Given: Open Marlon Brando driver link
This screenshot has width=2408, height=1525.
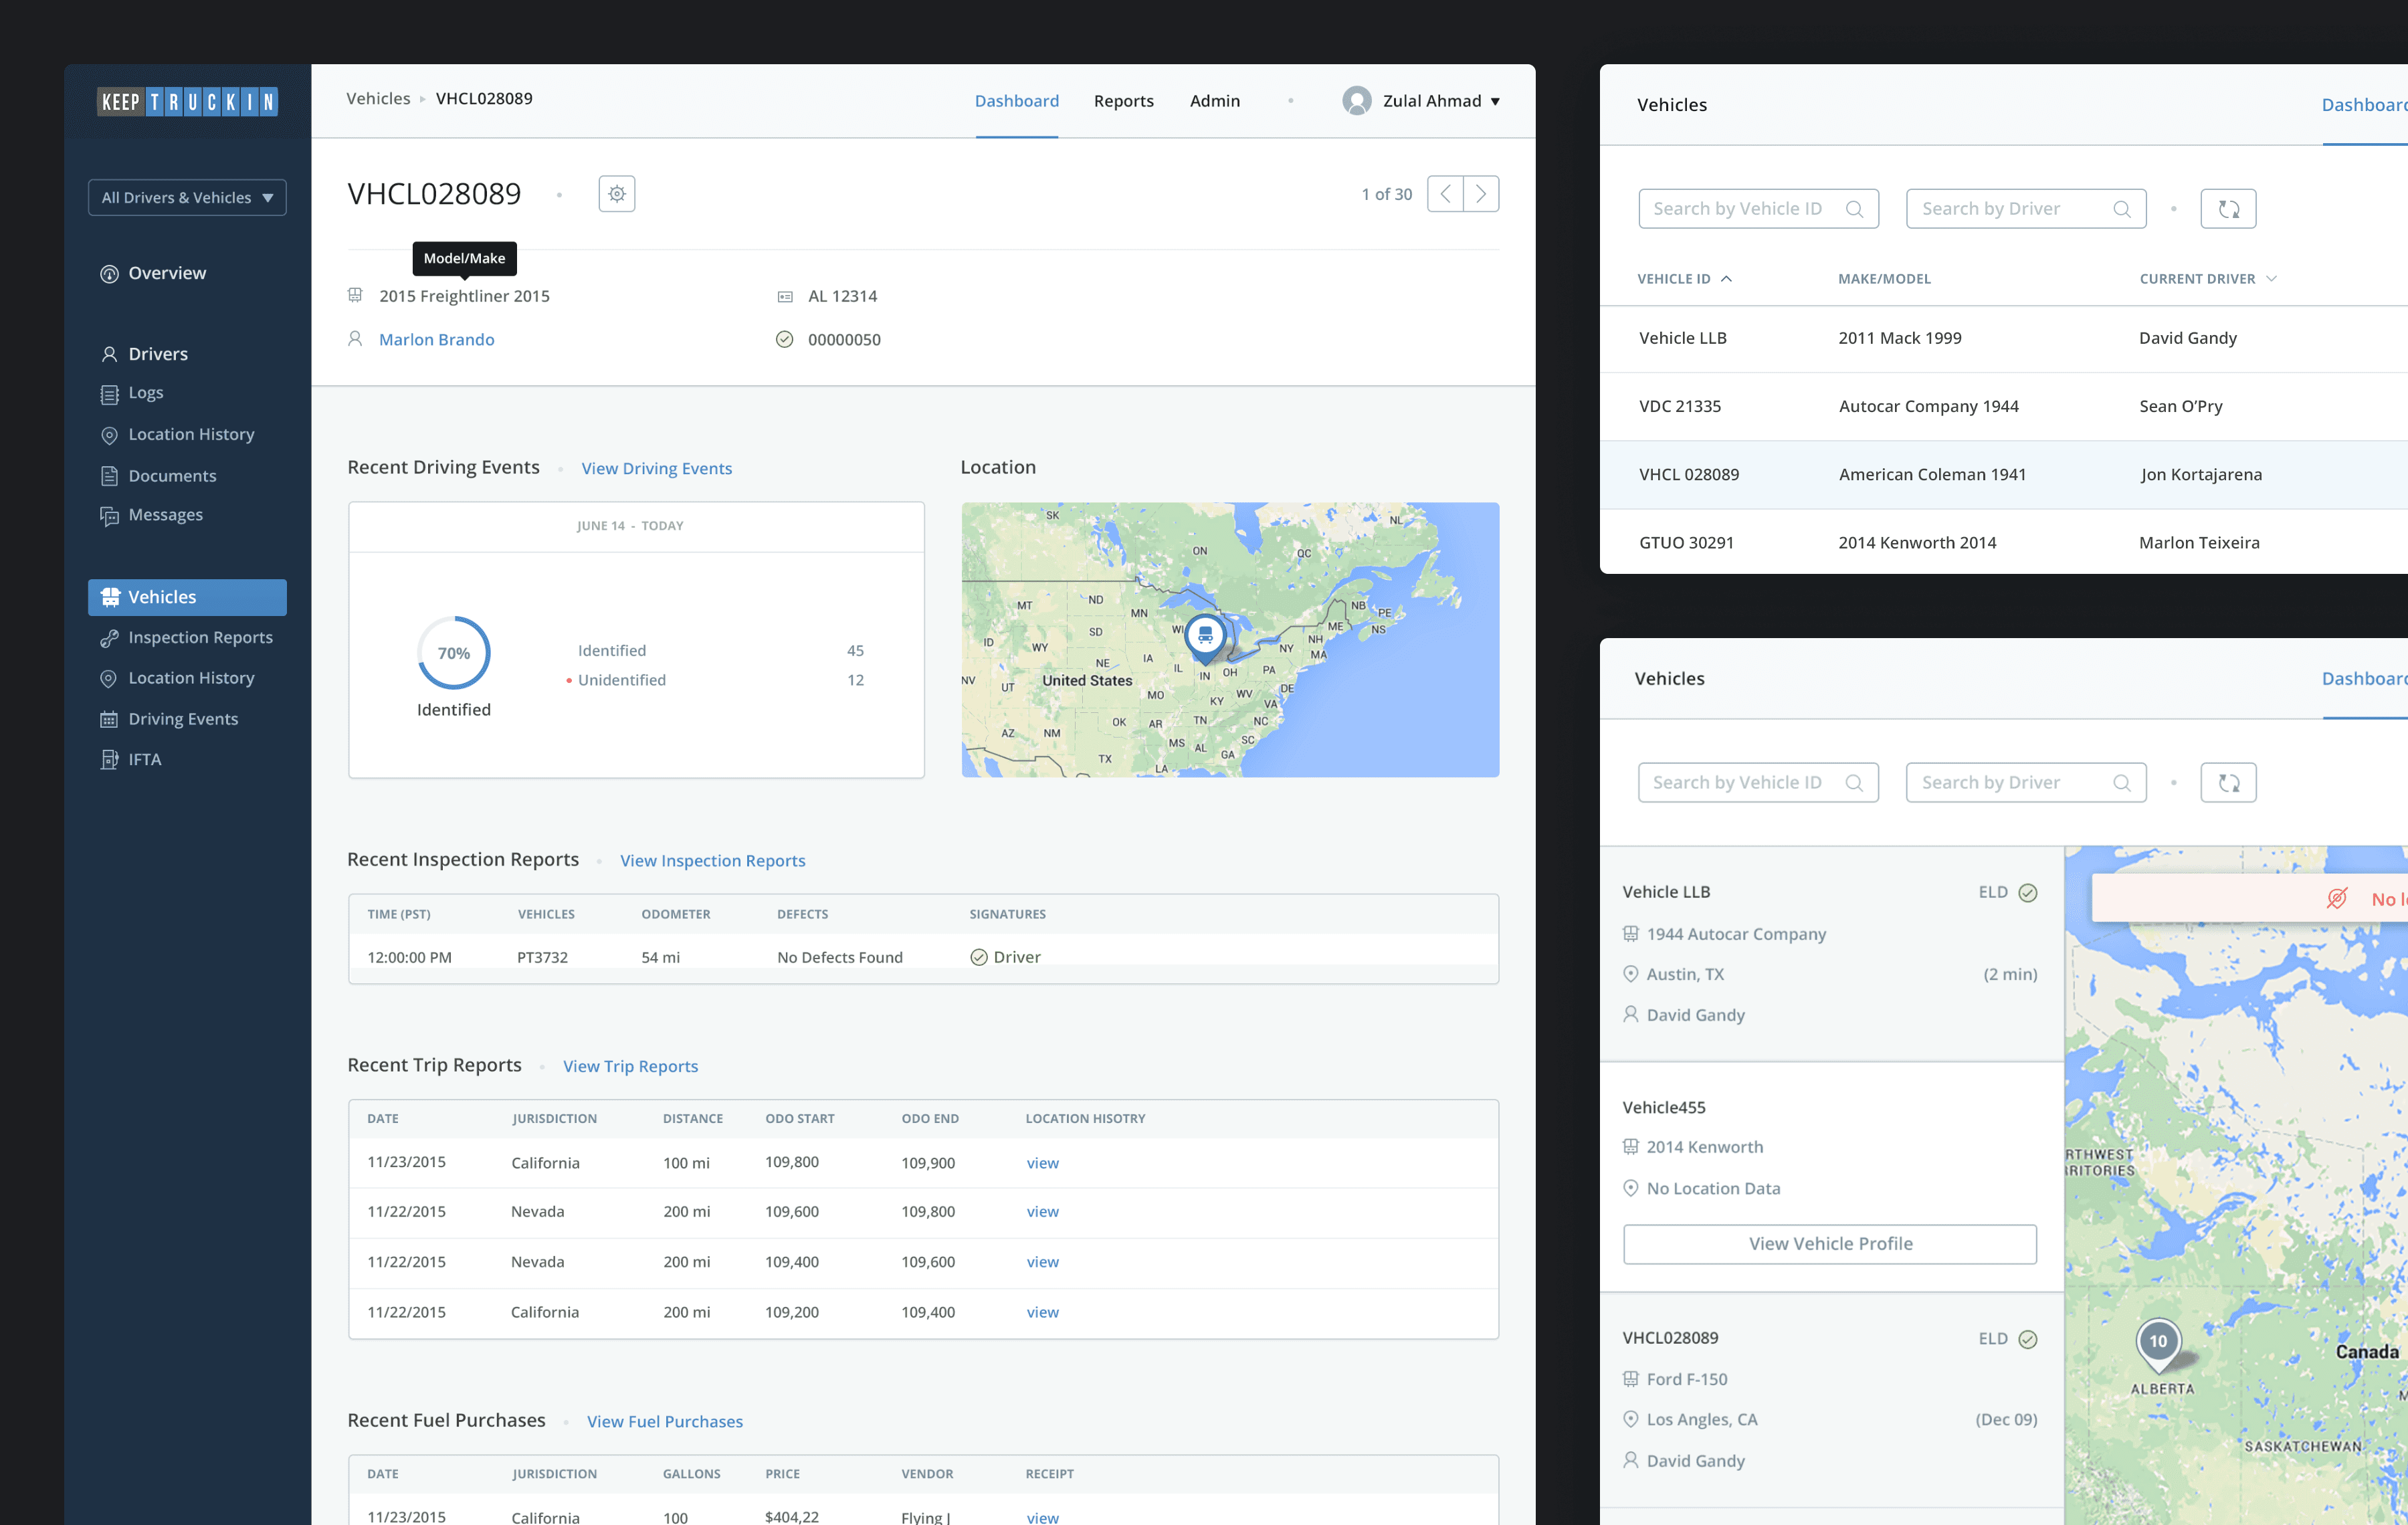Looking at the screenshot, I should point(436,340).
